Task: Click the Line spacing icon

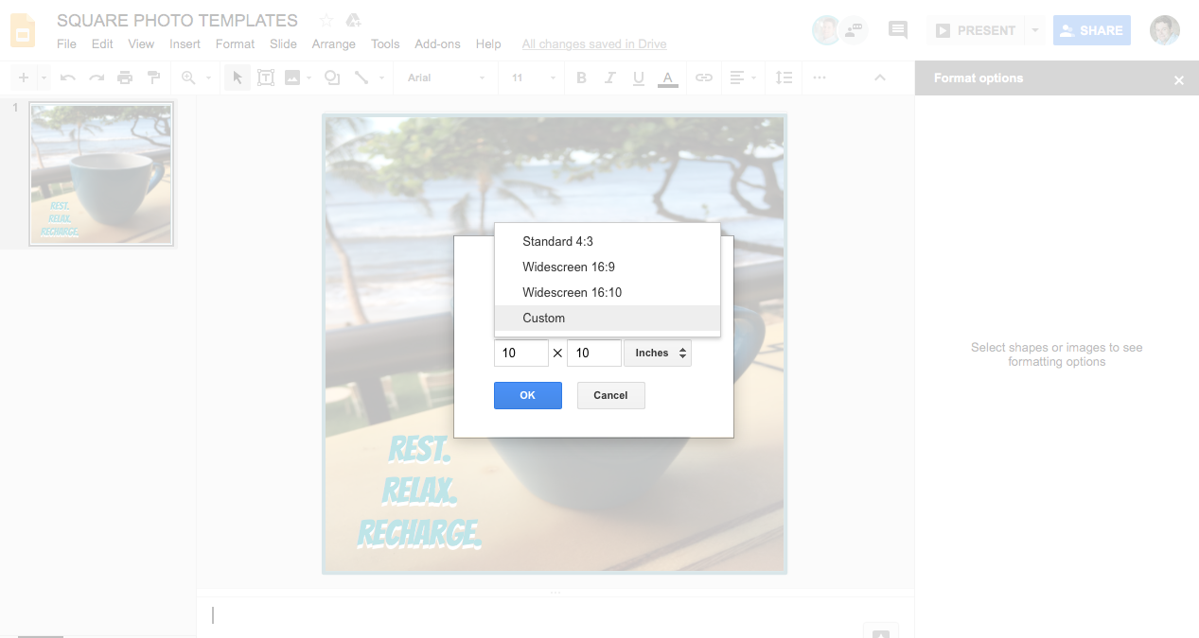Action: (784, 78)
